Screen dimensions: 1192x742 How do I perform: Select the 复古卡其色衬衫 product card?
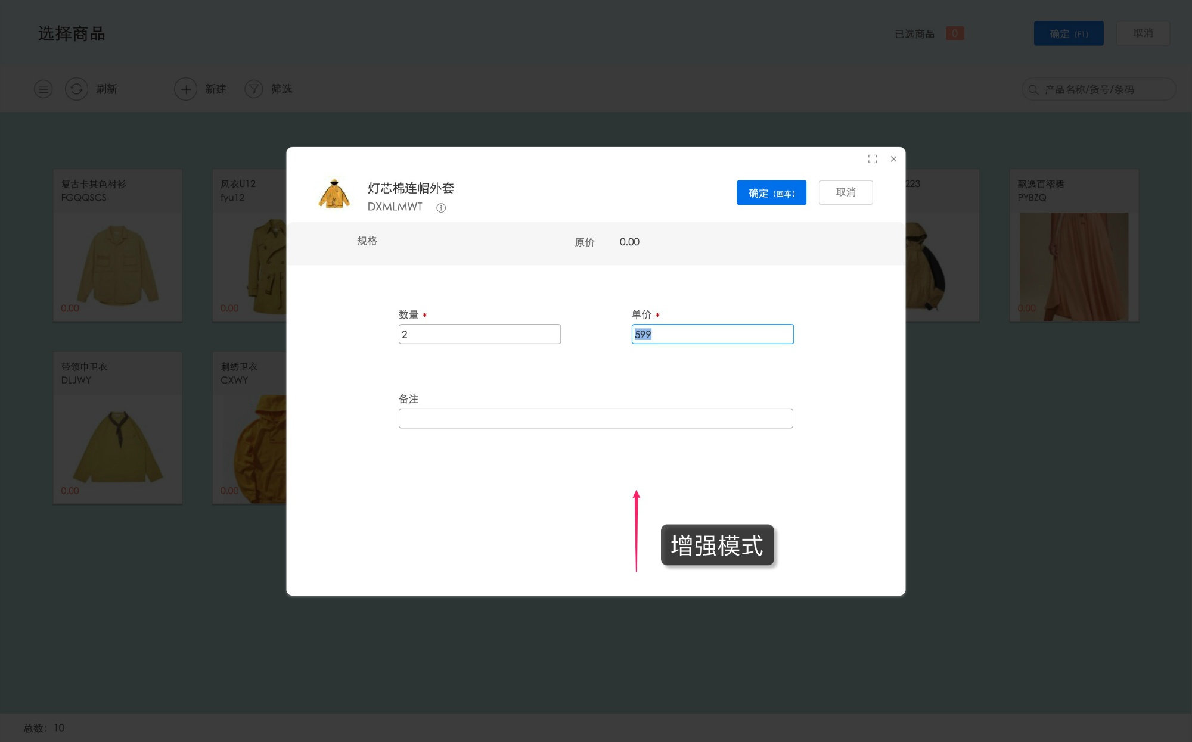(x=117, y=245)
